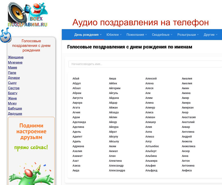Choose the name Аврора

pos(77,103)
